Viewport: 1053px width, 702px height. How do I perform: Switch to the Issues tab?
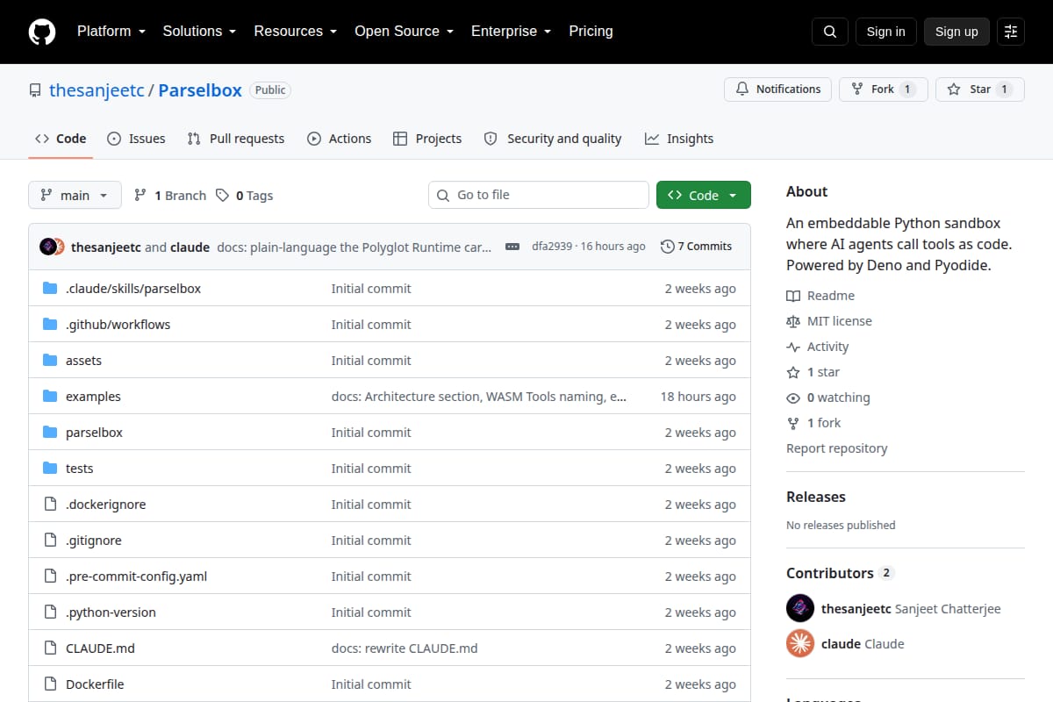136,139
